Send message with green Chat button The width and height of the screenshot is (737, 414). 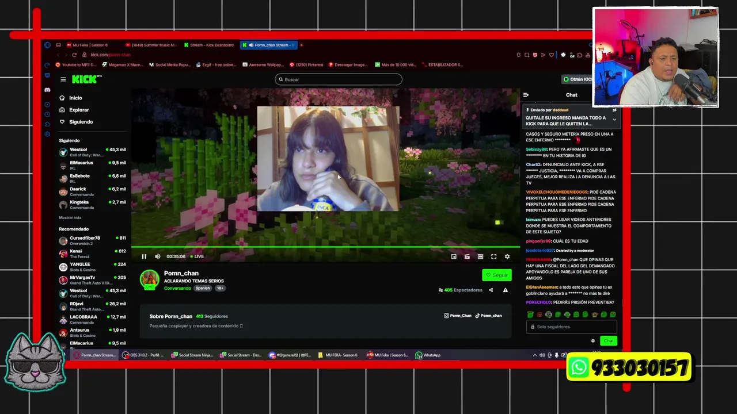[609, 341]
